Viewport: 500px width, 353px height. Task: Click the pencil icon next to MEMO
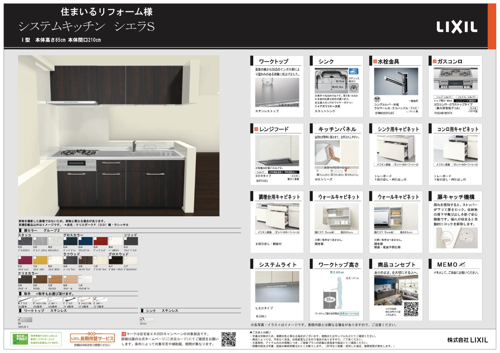click(x=462, y=264)
